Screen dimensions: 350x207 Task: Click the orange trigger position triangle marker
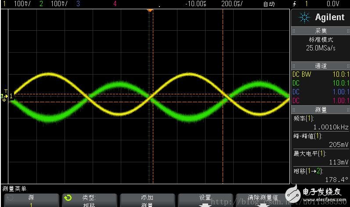(150, 10)
